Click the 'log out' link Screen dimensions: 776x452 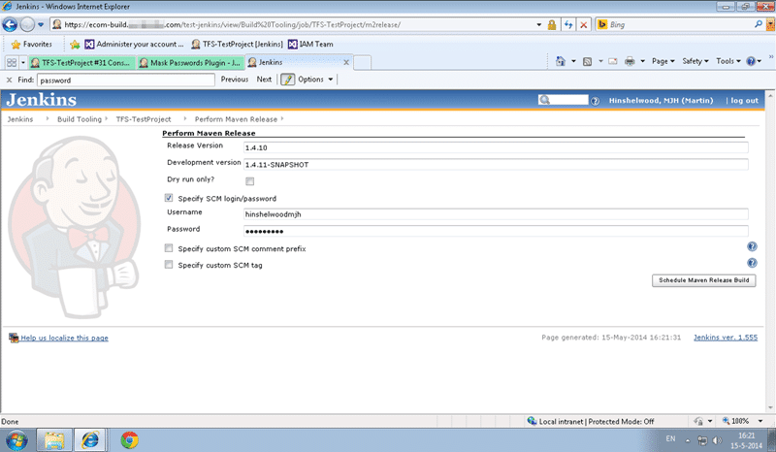click(744, 101)
